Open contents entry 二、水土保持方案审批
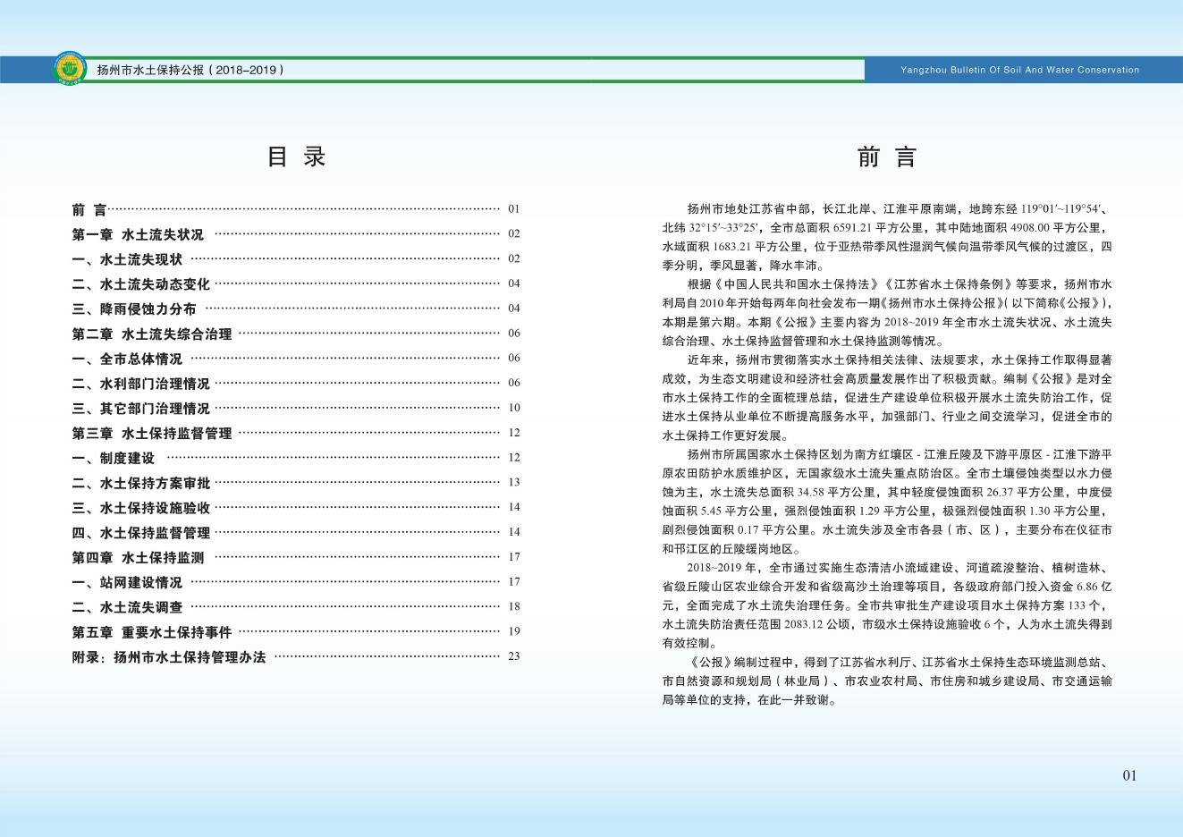The image size is (1183, 837). click(295, 483)
